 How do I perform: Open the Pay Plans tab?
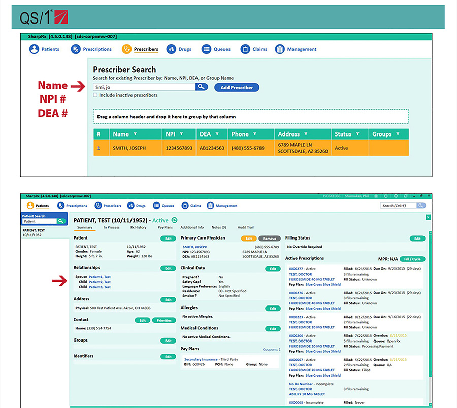(165, 227)
